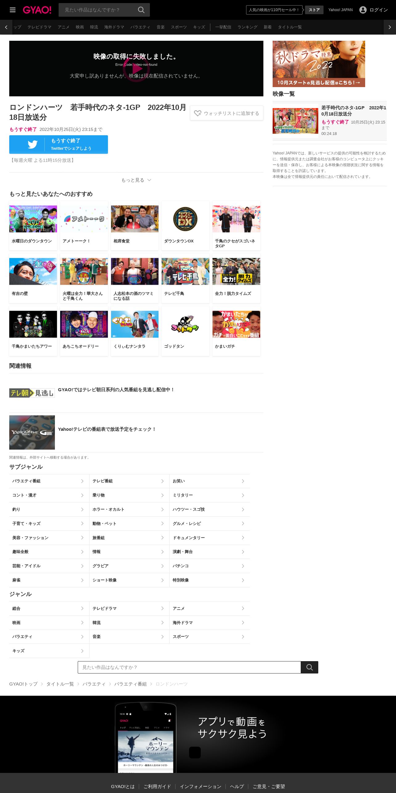Open くりぃむナンタラ recommendation
Image resolution: width=396 pixels, height=793 pixels.
pos(135,331)
